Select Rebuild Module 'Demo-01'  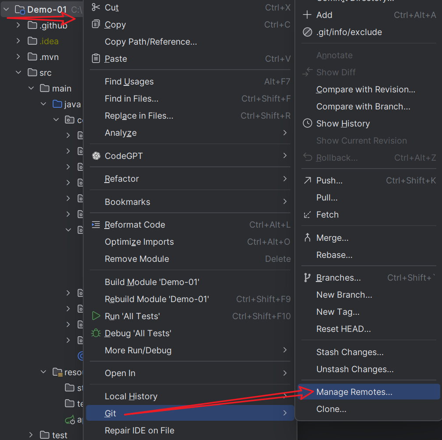(190, 299)
